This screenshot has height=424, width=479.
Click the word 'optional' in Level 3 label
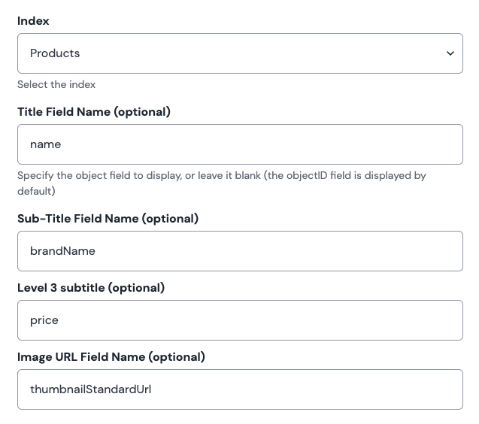pos(135,288)
